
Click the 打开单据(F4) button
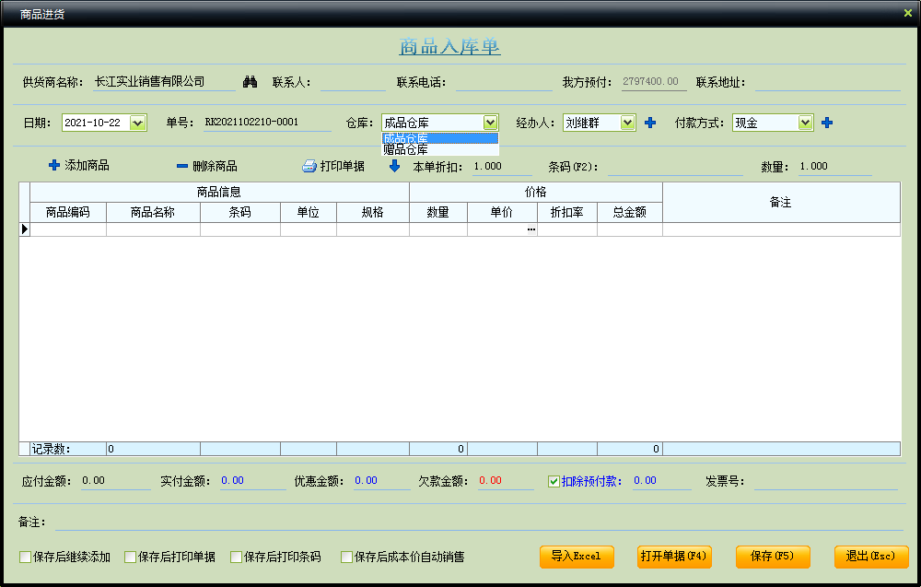(674, 557)
